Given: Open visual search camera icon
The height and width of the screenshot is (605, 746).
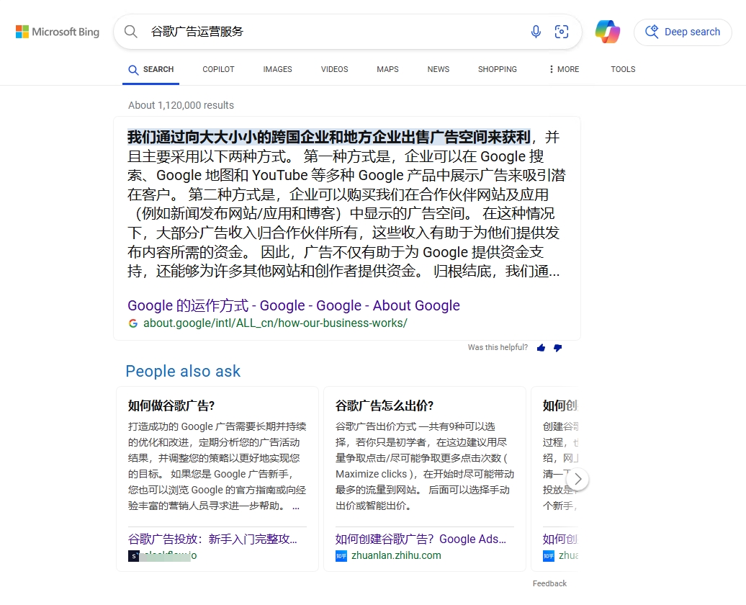Looking at the screenshot, I should click(562, 32).
